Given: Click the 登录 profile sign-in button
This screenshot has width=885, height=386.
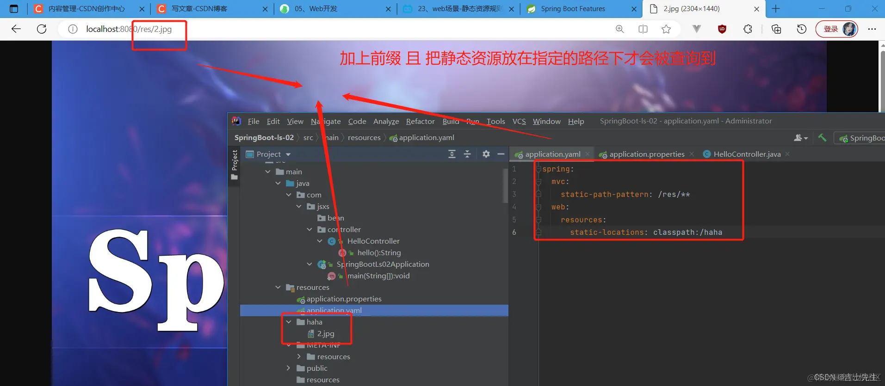Looking at the screenshot, I should 836,29.
